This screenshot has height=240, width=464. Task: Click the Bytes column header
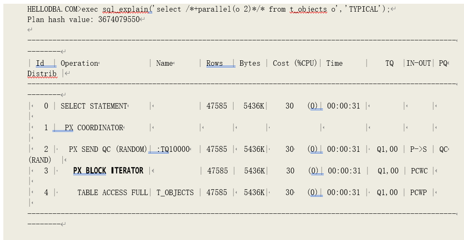(250, 63)
